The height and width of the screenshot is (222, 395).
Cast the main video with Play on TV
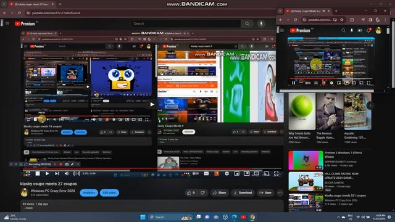click(266, 173)
